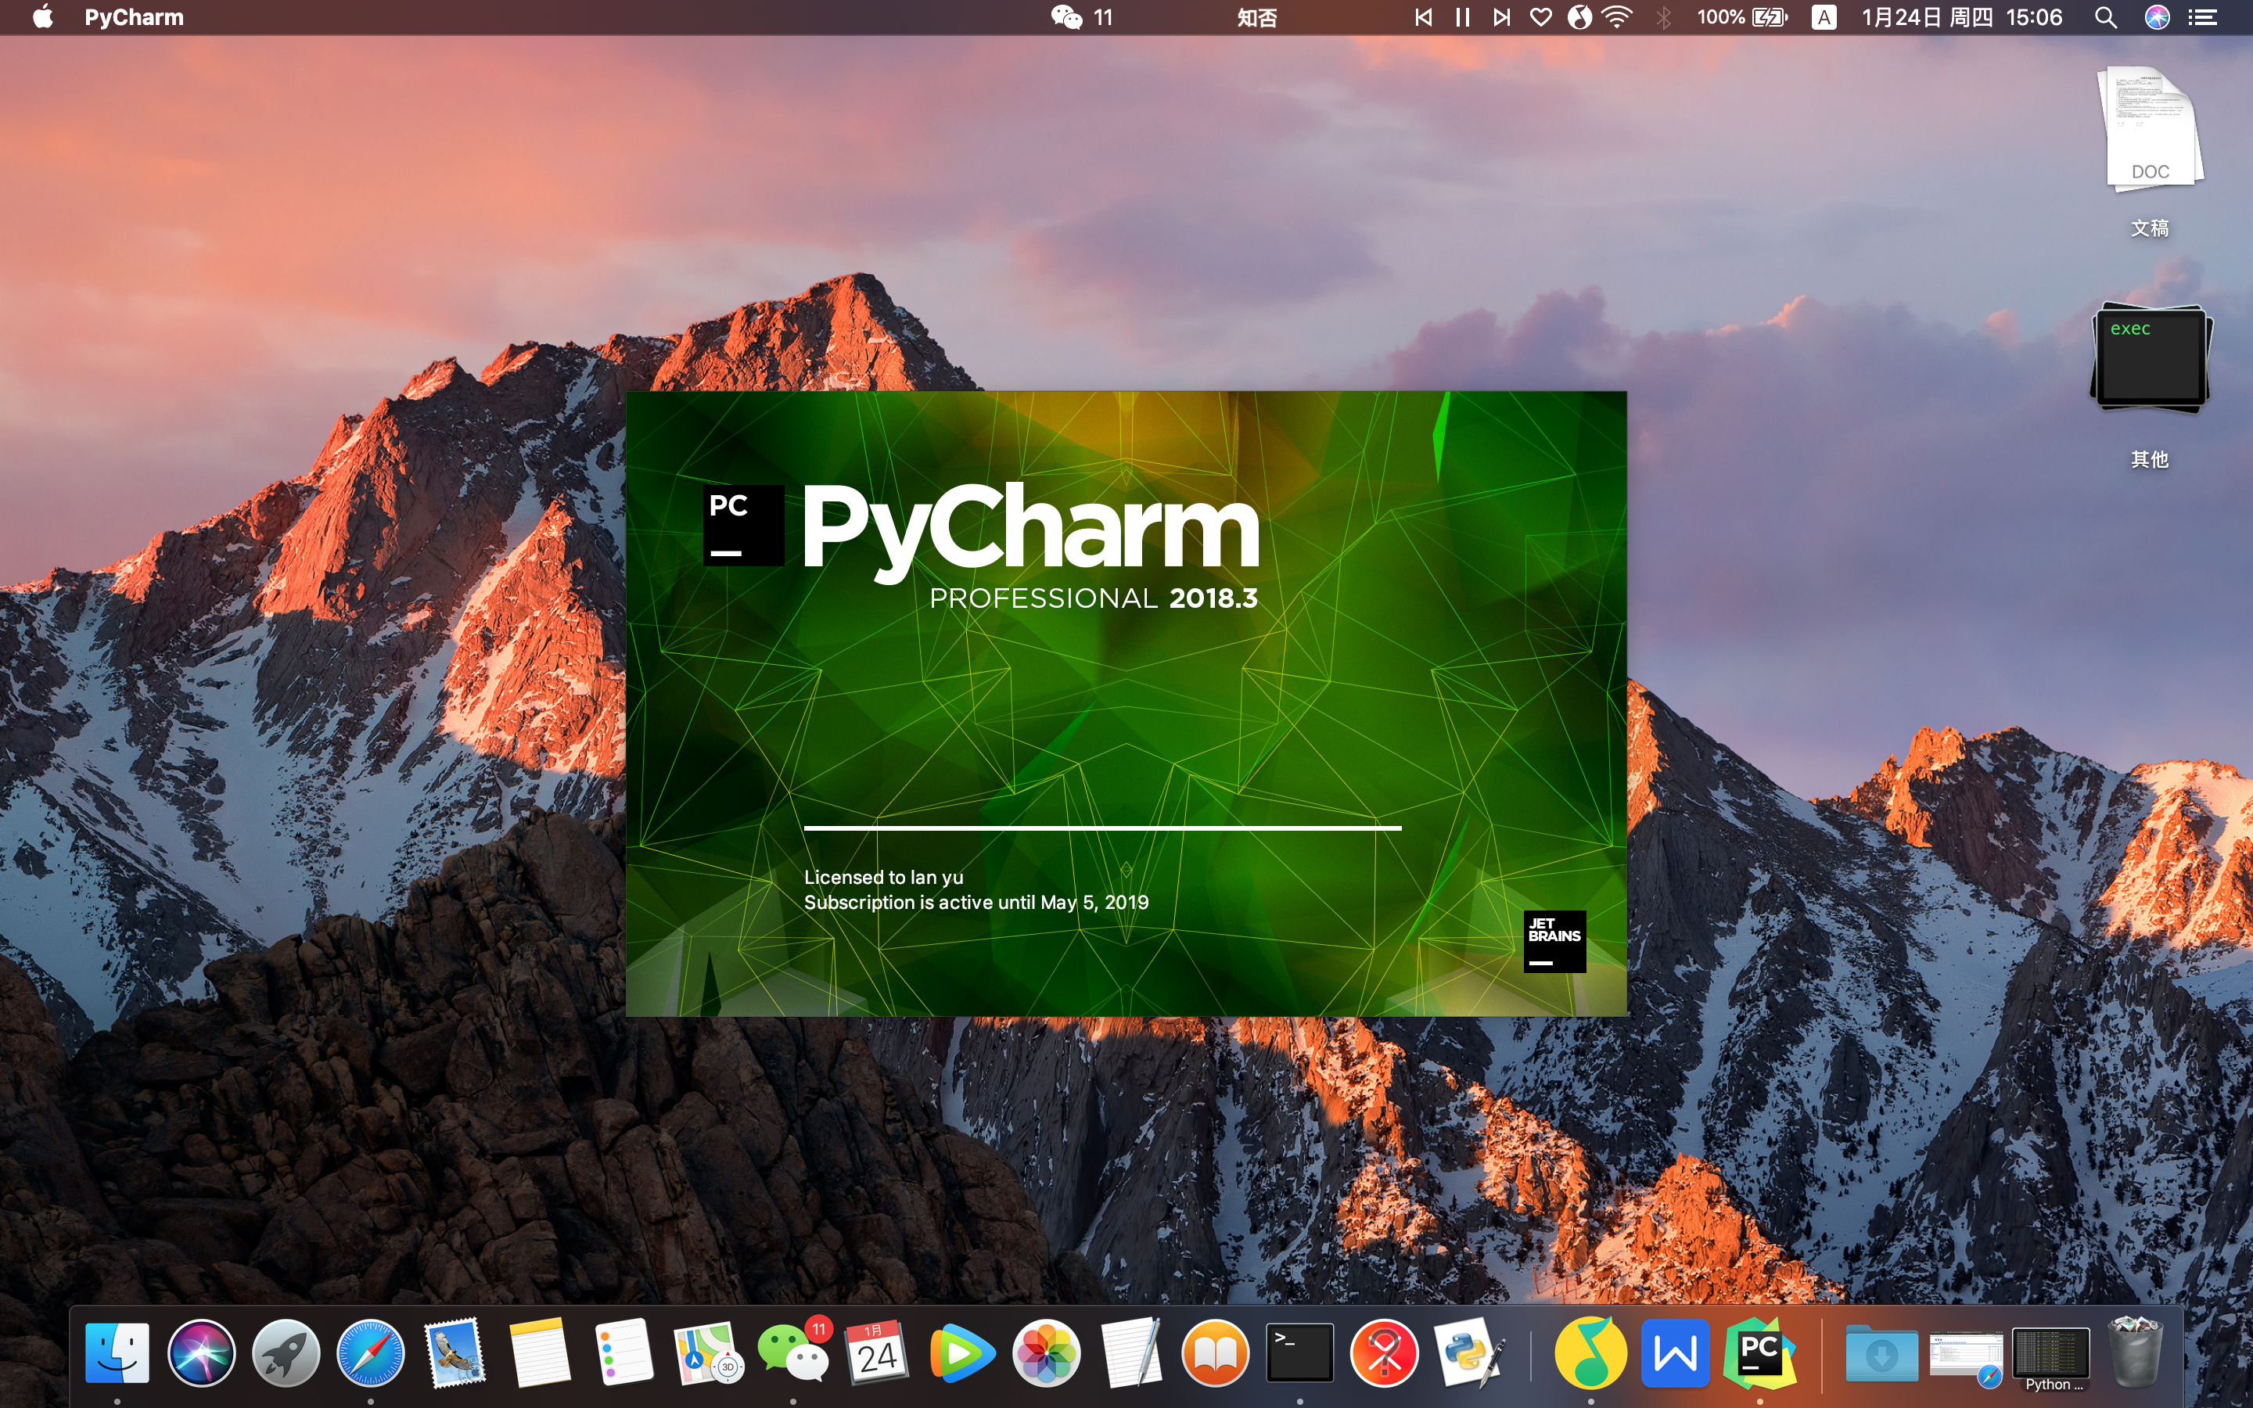
Task: Open Terminal in the dock
Action: pyautogui.click(x=1299, y=1353)
